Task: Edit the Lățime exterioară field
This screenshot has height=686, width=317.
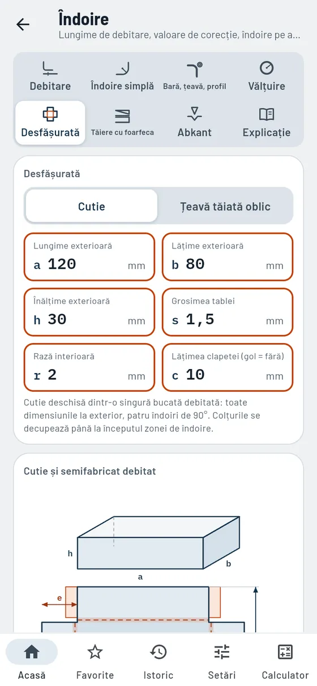Action: (x=228, y=256)
